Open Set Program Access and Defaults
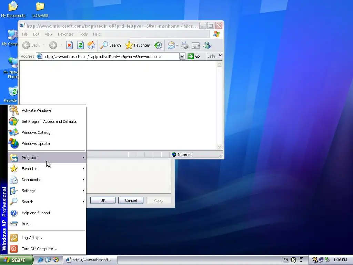The image size is (353, 265). point(47,121)
